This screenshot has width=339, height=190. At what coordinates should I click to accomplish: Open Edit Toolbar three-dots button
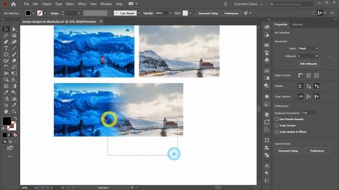(x=10, y=157)
